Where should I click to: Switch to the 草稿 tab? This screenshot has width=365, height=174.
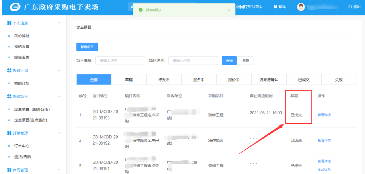click(x=129, y=80)
